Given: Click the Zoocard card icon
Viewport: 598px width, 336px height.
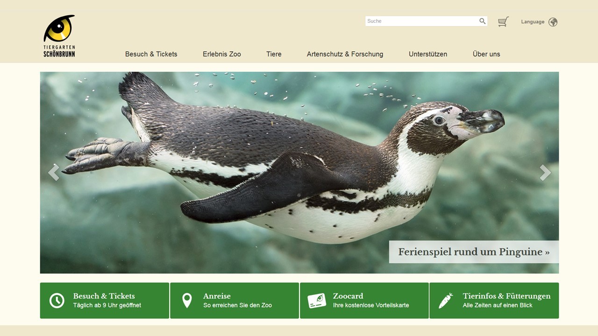Looking at the screenshot, I should pyautogui.click(x=317, y=301).
